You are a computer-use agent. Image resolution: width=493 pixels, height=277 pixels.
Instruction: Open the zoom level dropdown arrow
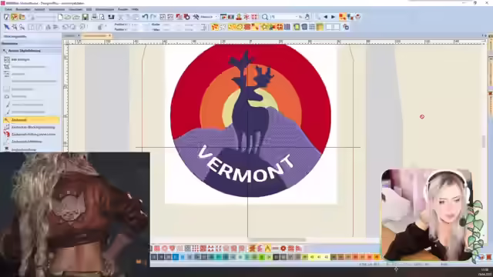point(297,17)
